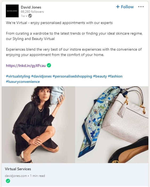
Task: Select the #virtualstyling hashtag
Action: 18,76
